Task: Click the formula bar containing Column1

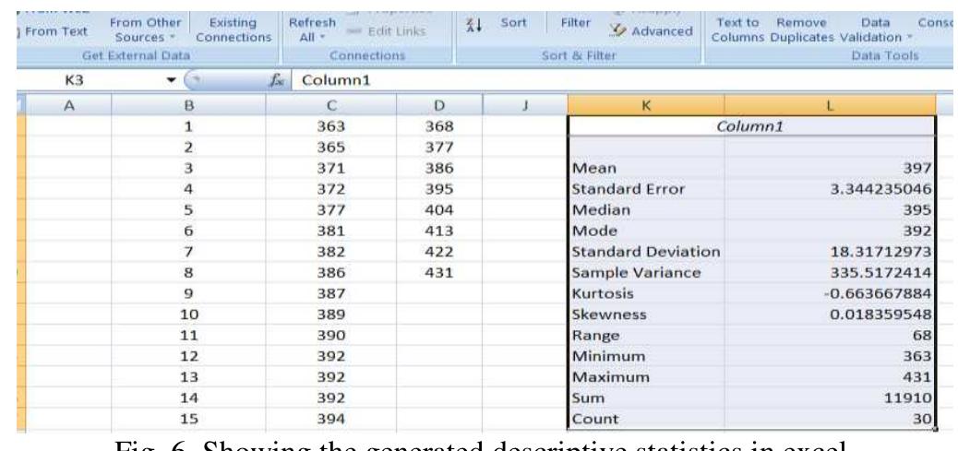Action: (x=623, y=80)
